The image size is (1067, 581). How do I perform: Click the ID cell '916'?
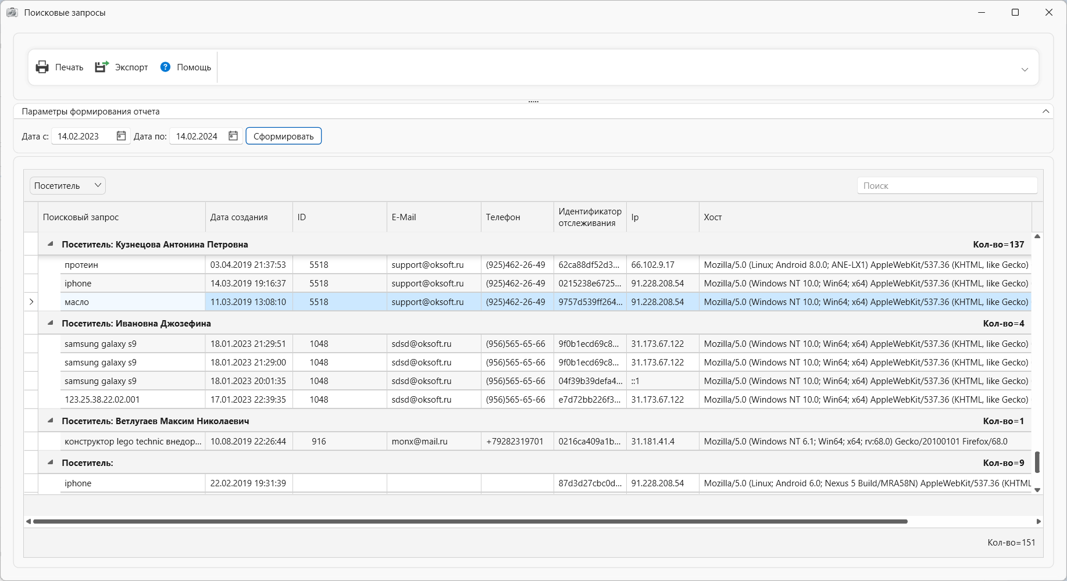[x=340, y=442]
